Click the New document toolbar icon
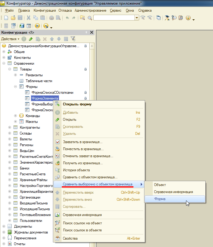213x247 pixels. pyautogui.click(x=6, y=18)
